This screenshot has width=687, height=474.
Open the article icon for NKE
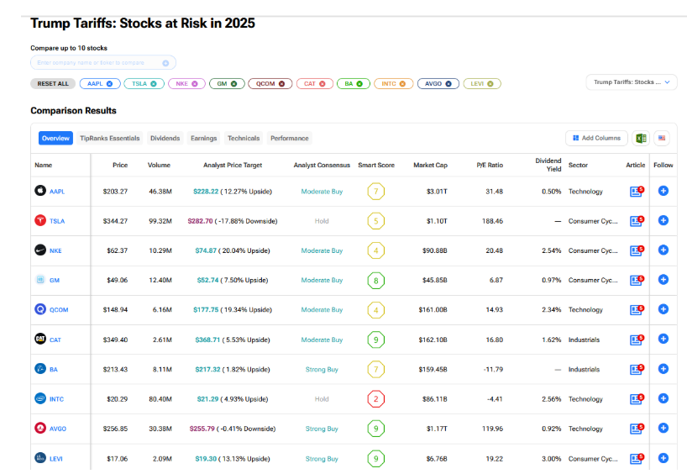tap(637, 250)
